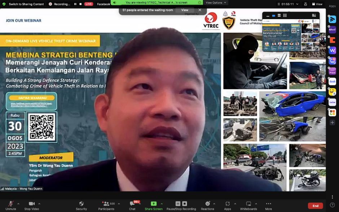End the meeting
The height and width of the screenshot is (212, 339).
coord(315,206)
